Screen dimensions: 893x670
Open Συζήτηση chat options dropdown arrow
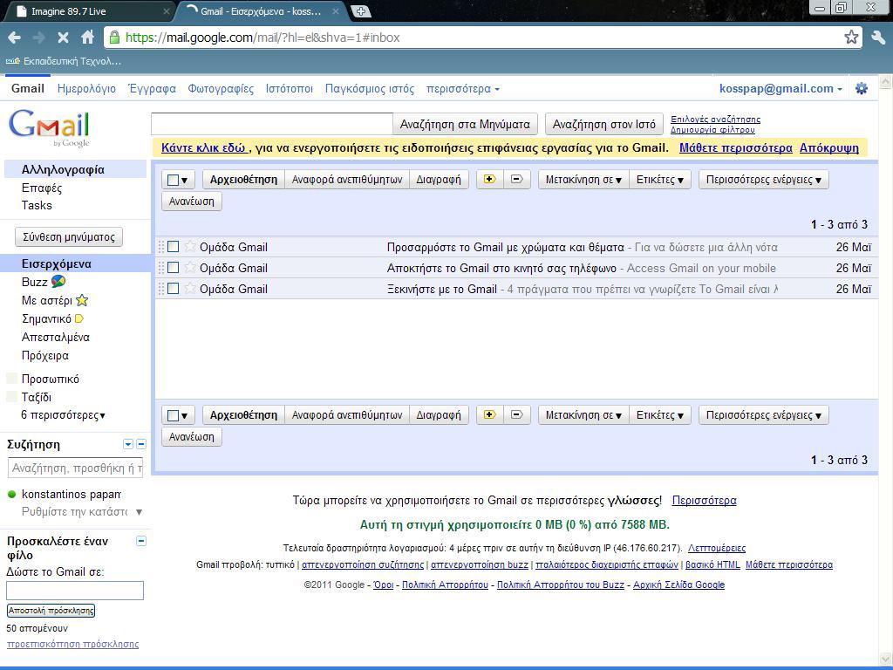coord(128,444)
